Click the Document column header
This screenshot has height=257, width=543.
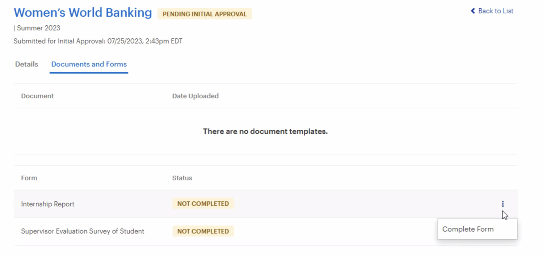(37, 96)
